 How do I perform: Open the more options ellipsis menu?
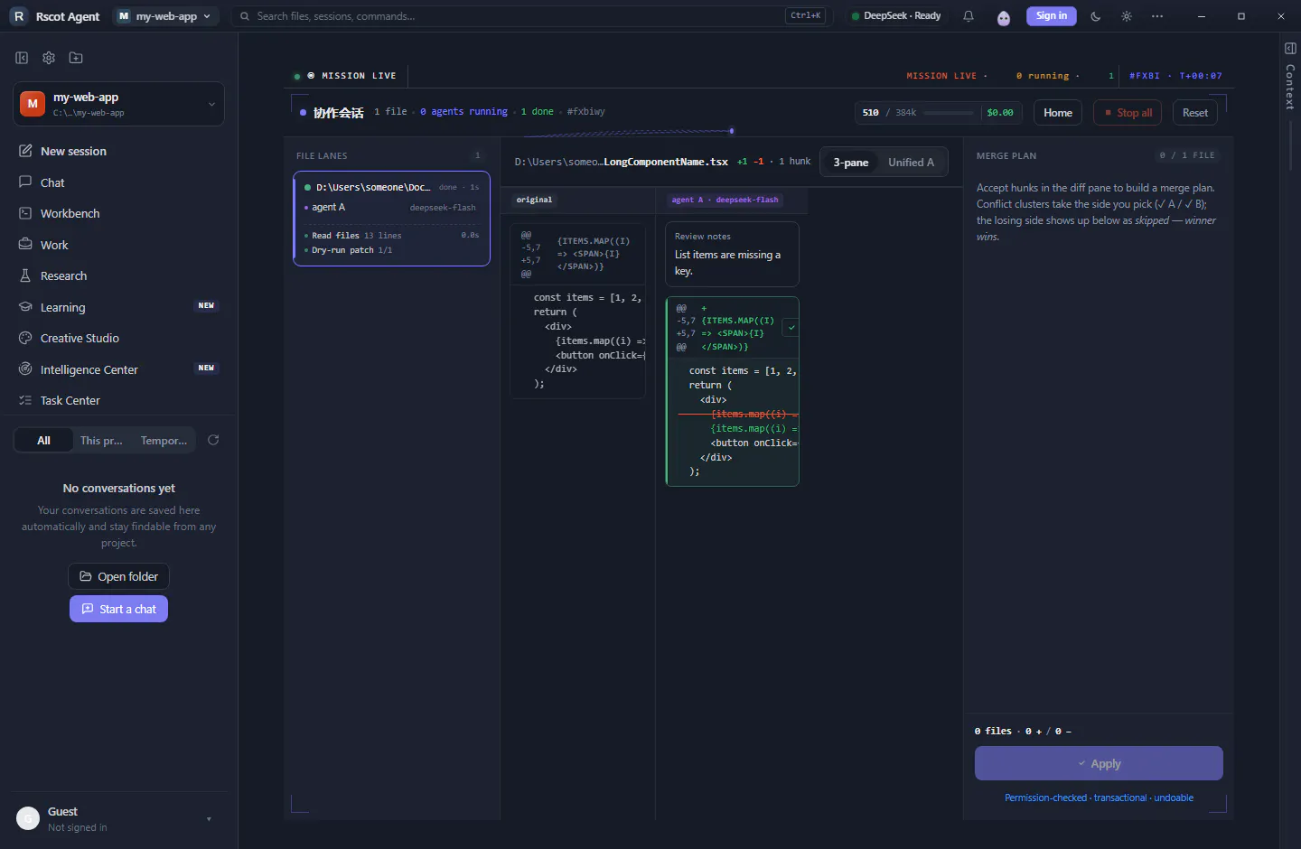click(x=1157, y=16)
